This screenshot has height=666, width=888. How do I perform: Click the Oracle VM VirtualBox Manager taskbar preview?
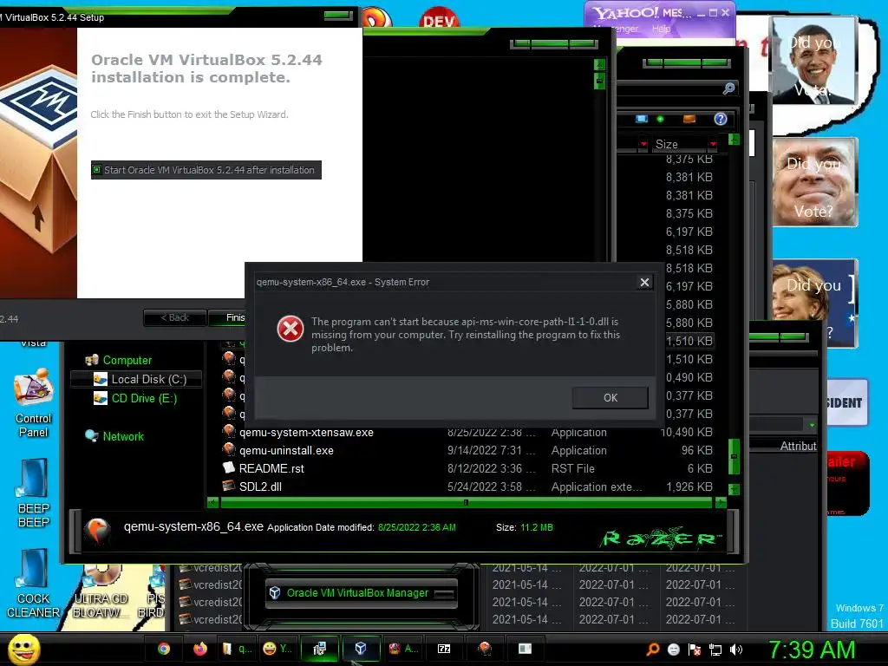(361, 593)
